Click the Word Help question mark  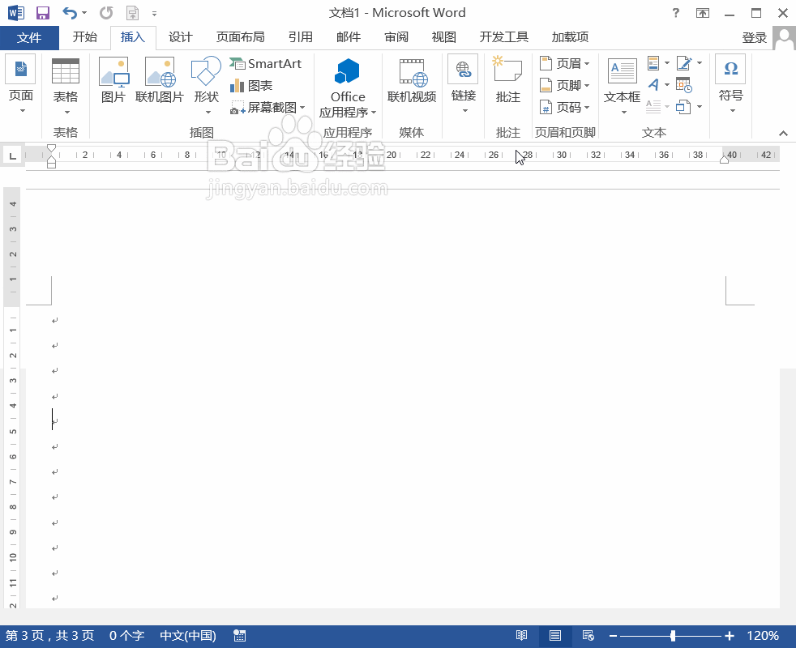(x=676, y=13)
